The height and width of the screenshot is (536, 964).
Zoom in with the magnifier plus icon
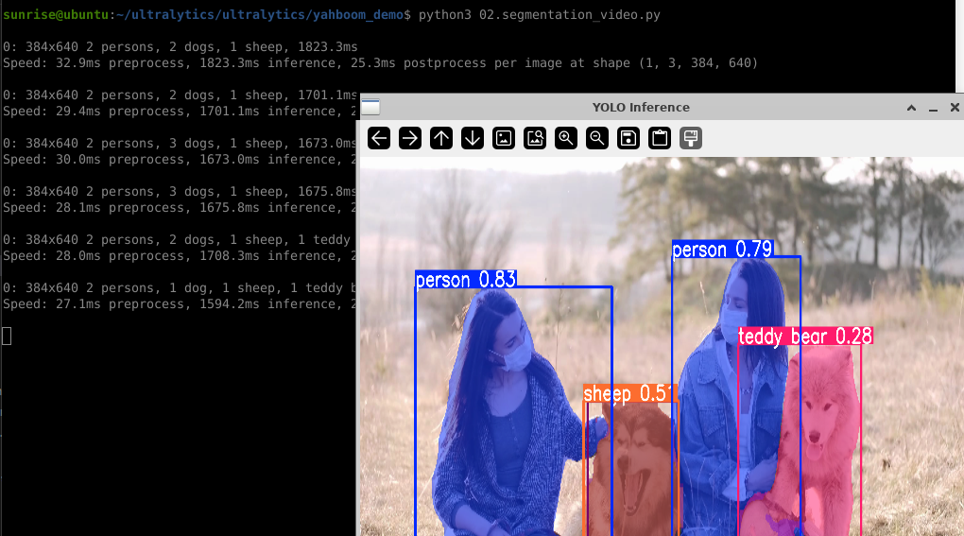pyautogui.click(x=566, y=138)
